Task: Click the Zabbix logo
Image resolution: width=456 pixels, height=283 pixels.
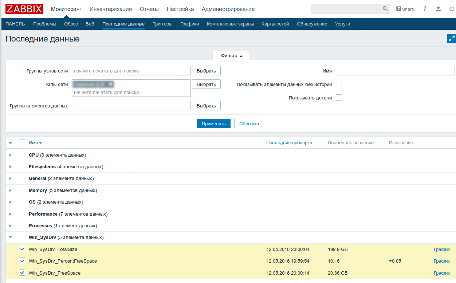Action: click(x=24, y=9)
